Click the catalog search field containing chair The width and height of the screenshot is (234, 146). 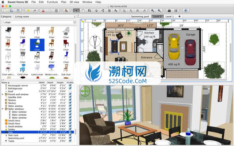click(x=39, y=22)
